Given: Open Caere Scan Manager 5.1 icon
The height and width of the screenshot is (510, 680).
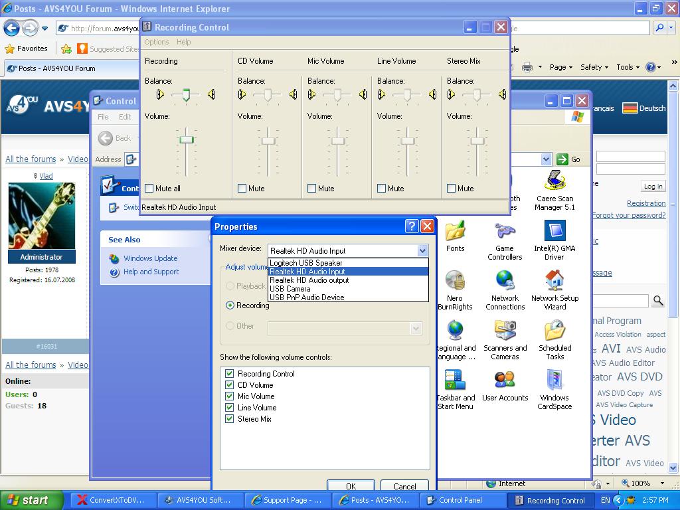Looking at the screenshot, I should click(554, 180).
